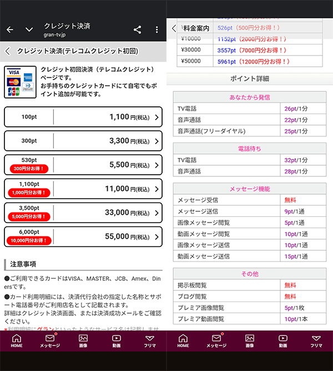Viewport: 333px width, 371px height.
Task: Tap the chevron on the 55,000円 row
Action: coord(157,237)
